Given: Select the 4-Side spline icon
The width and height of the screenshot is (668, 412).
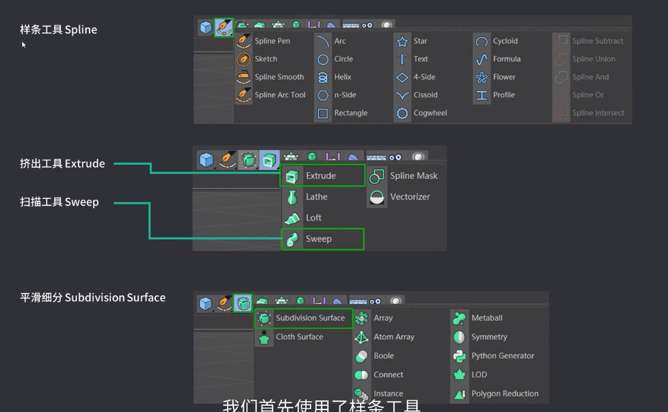Looking at the screenshot, I should [402, 77].
